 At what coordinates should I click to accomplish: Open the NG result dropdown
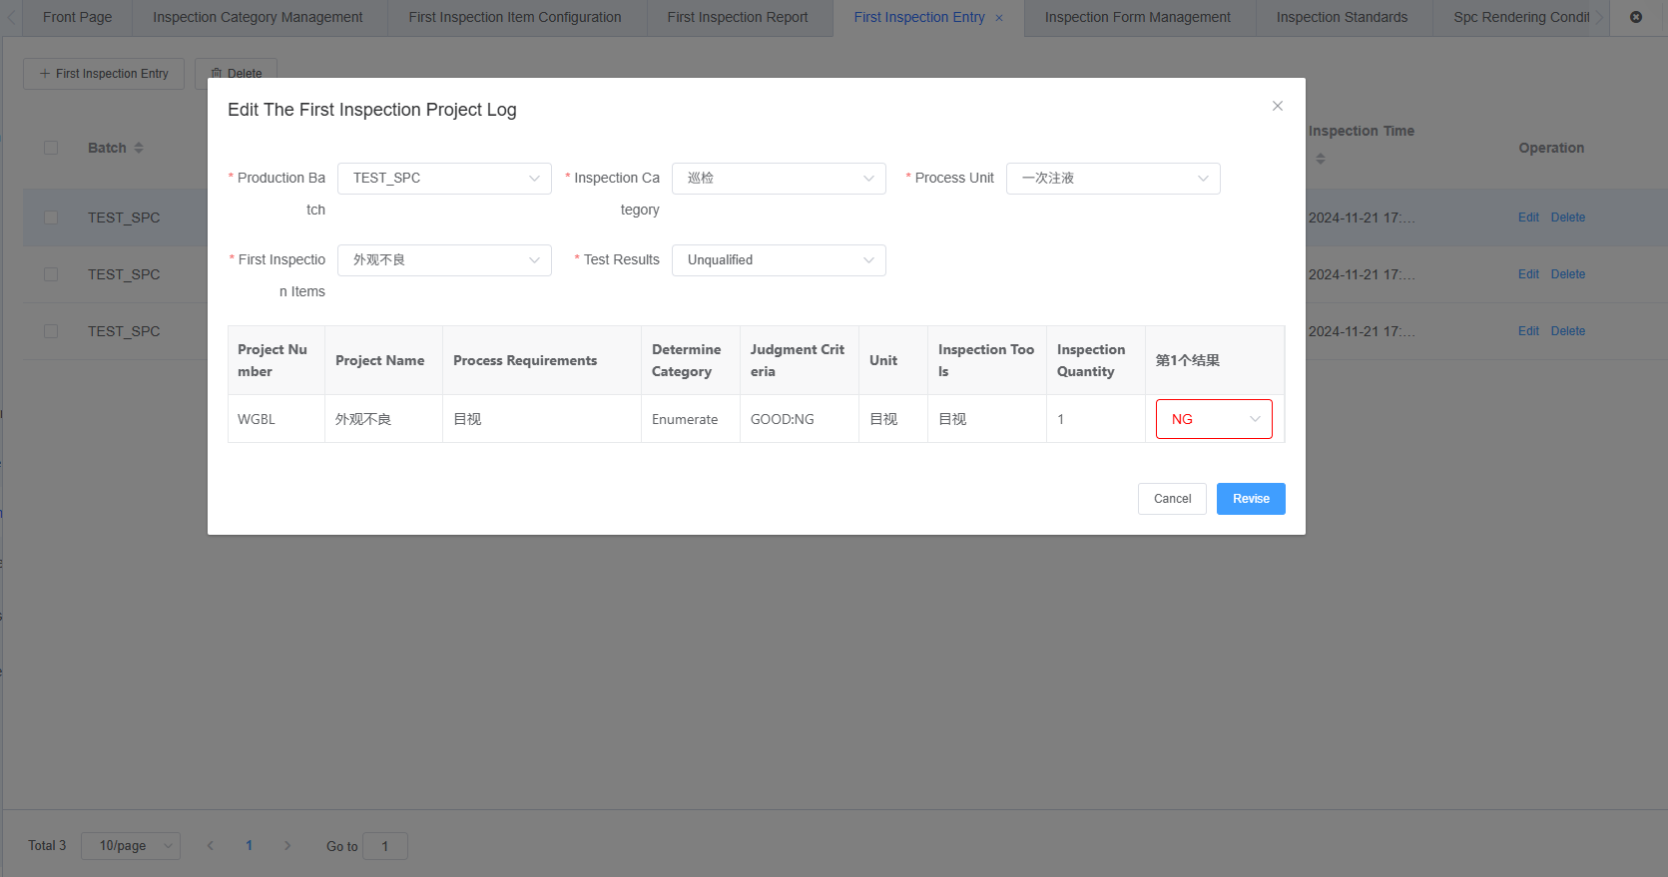click(1214, 419)
